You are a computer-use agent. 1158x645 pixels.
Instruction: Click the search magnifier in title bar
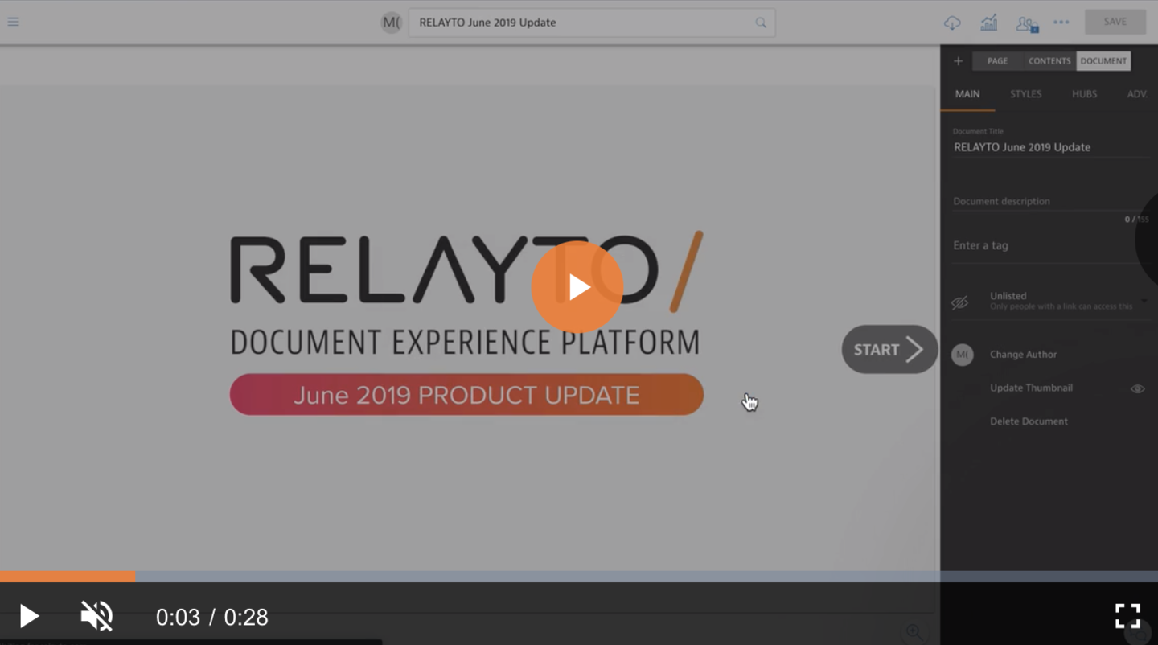click(761, 23)
